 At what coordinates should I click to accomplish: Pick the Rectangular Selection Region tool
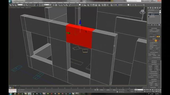coord(29,5)
